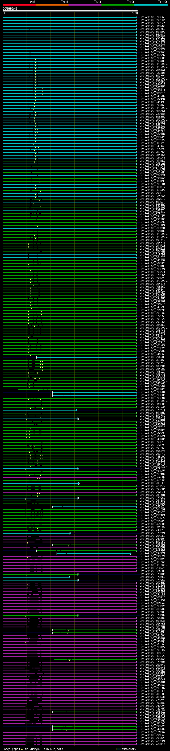Open hit UniRef100_B9RCZ5
Image resolution: width=170 pixels, height=751 pixels.
click(x=152, y=23)
